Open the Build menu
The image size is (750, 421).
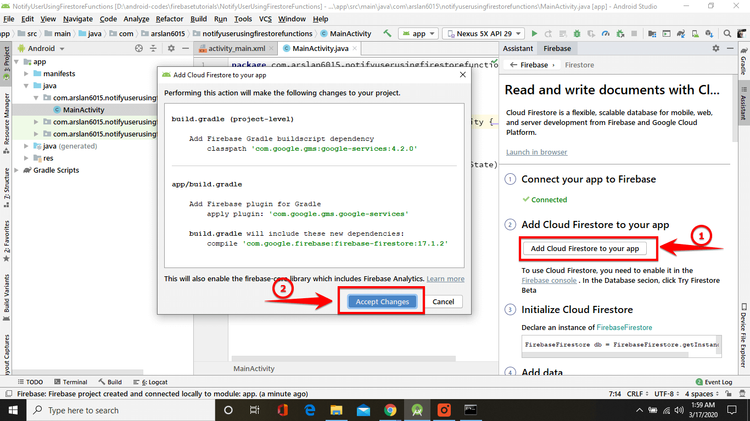(x=199, y=19)
